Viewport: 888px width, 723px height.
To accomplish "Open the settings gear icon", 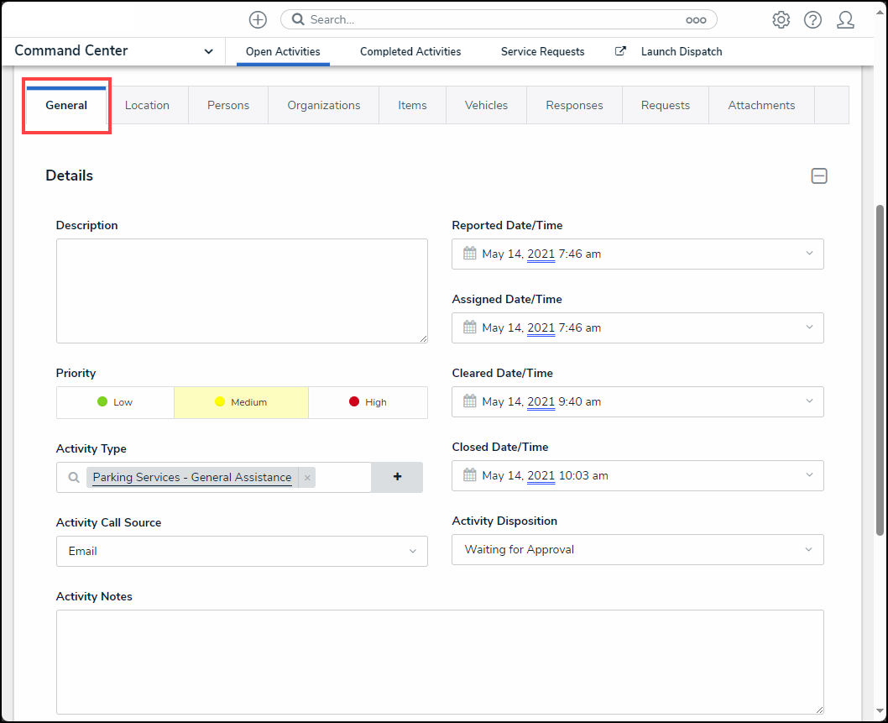I will (x=781, y=19).
